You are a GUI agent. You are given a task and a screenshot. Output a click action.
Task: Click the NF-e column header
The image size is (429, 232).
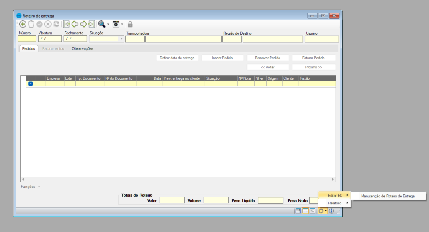pyautogui.click(x=261, y=78)
